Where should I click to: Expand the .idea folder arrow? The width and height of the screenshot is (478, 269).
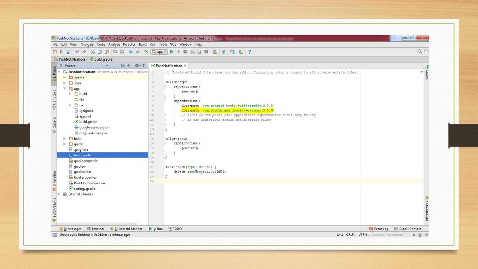[x=64, y=83]
